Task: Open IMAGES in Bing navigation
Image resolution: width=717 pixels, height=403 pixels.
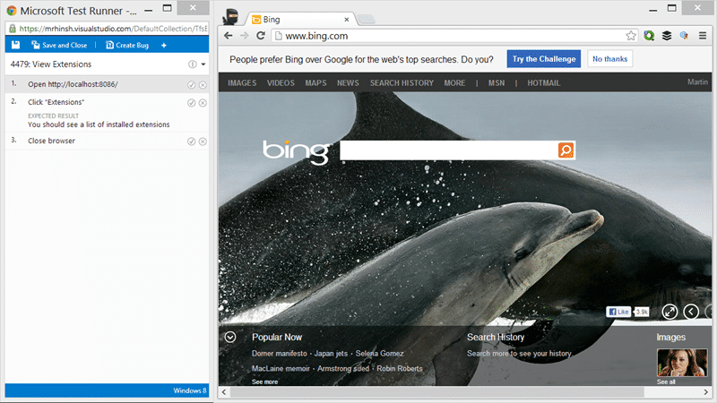Action: [x=242, y=82]
